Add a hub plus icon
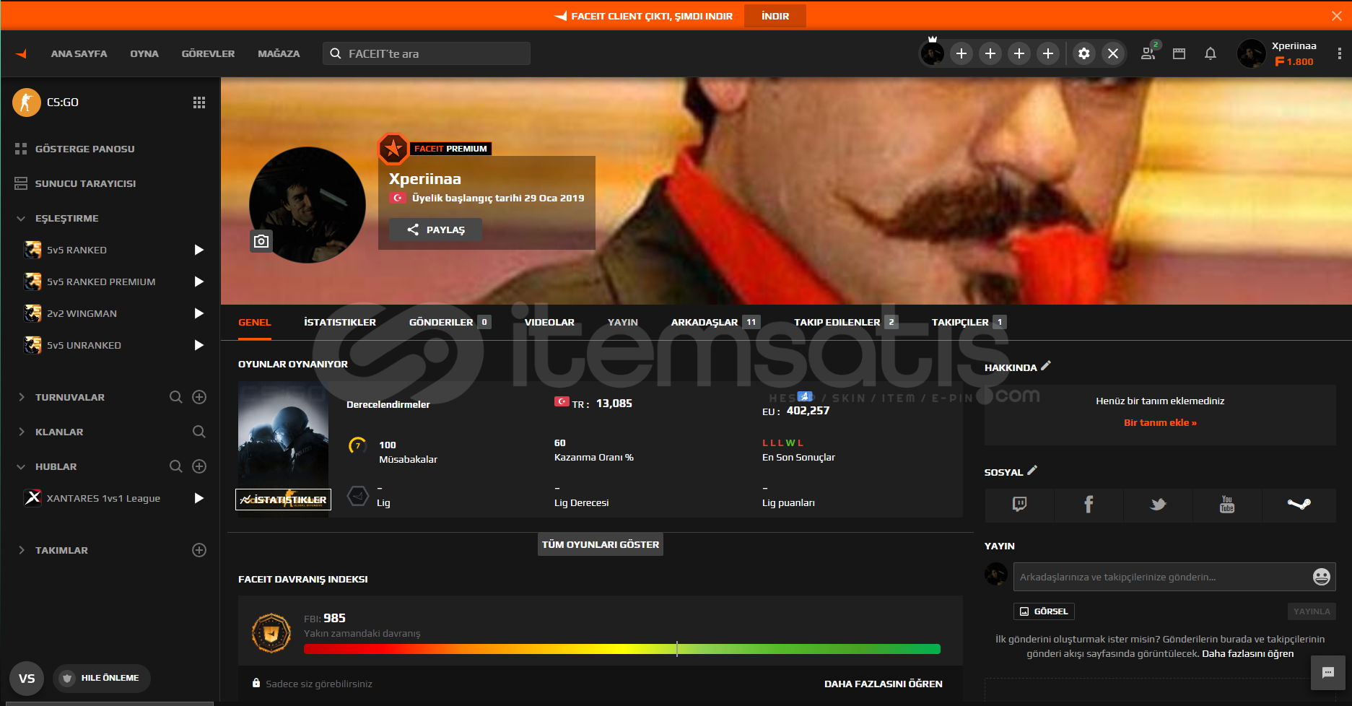 pos(199,466)
